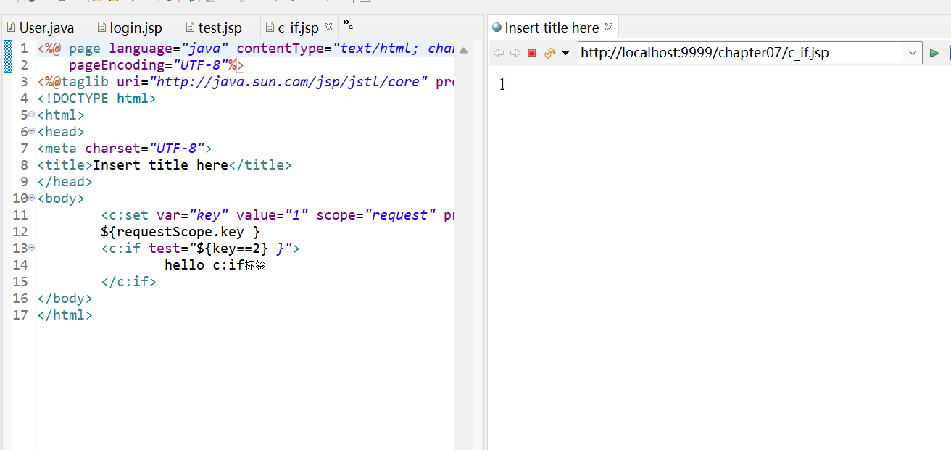Click the closing </html> tag
The width and height of the screenshot is (951, 450).
point(65,314)
